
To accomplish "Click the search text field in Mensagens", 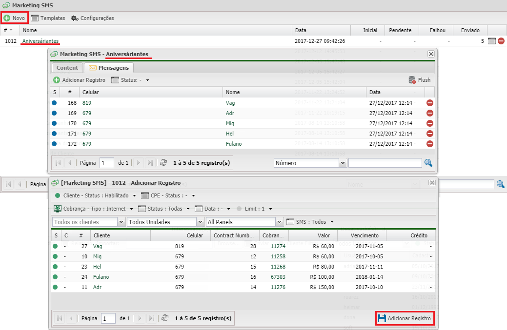I will tap(385, 163).
